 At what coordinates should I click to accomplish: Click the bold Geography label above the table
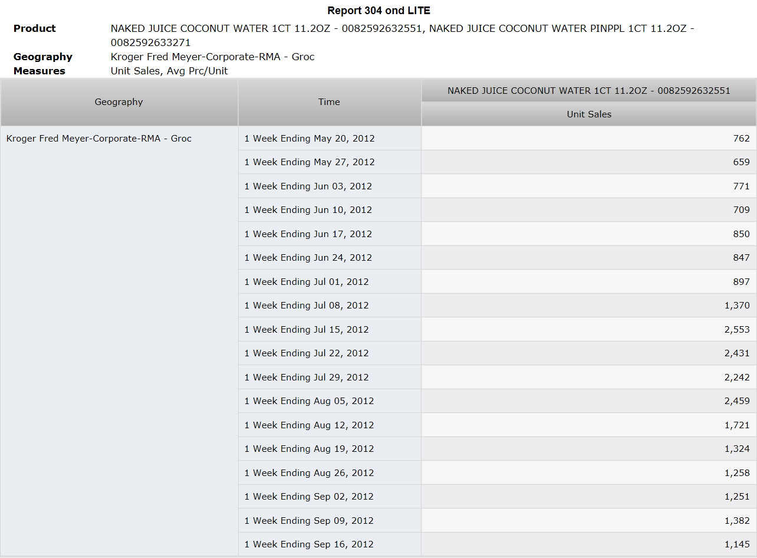[x=43, y=57]
